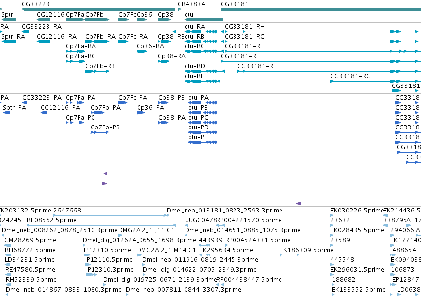Select the Cp7Fb-PB protein label

pos(105,127)
